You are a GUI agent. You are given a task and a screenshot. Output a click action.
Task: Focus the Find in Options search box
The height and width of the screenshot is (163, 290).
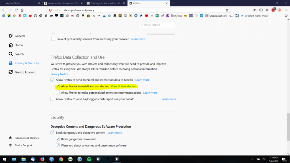pos(157,25)
